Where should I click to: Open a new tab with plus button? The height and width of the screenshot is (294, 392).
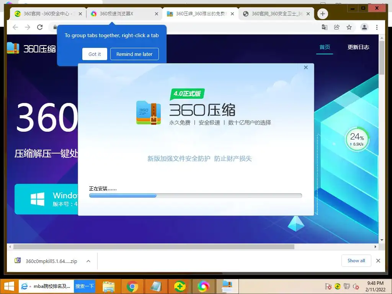click(x=322, y=14)
